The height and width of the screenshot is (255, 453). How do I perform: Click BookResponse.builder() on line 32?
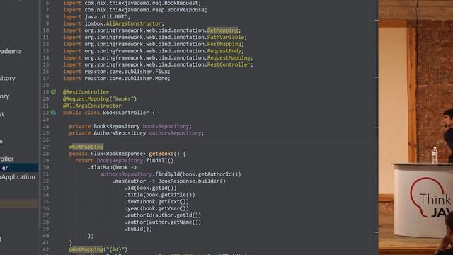(x=192, y=181)
